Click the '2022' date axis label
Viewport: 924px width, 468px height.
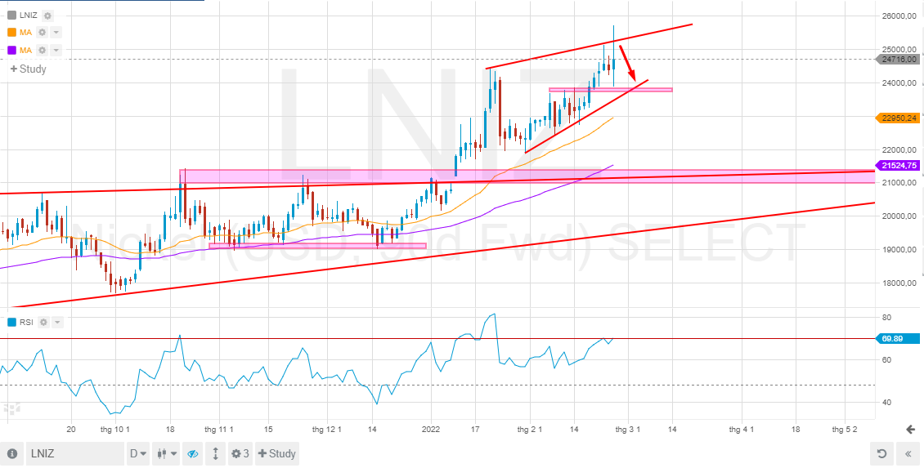tap(431, 430)
